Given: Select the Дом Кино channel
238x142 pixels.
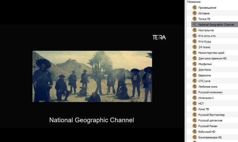Looking at the screenshot, I should (205, 70).
